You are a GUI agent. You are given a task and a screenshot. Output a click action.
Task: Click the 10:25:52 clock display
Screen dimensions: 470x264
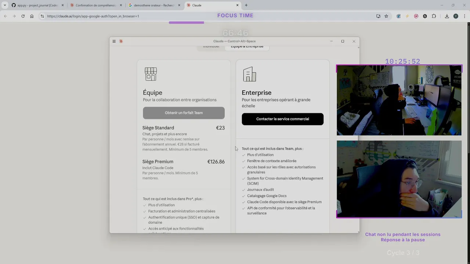pos(402,62)
